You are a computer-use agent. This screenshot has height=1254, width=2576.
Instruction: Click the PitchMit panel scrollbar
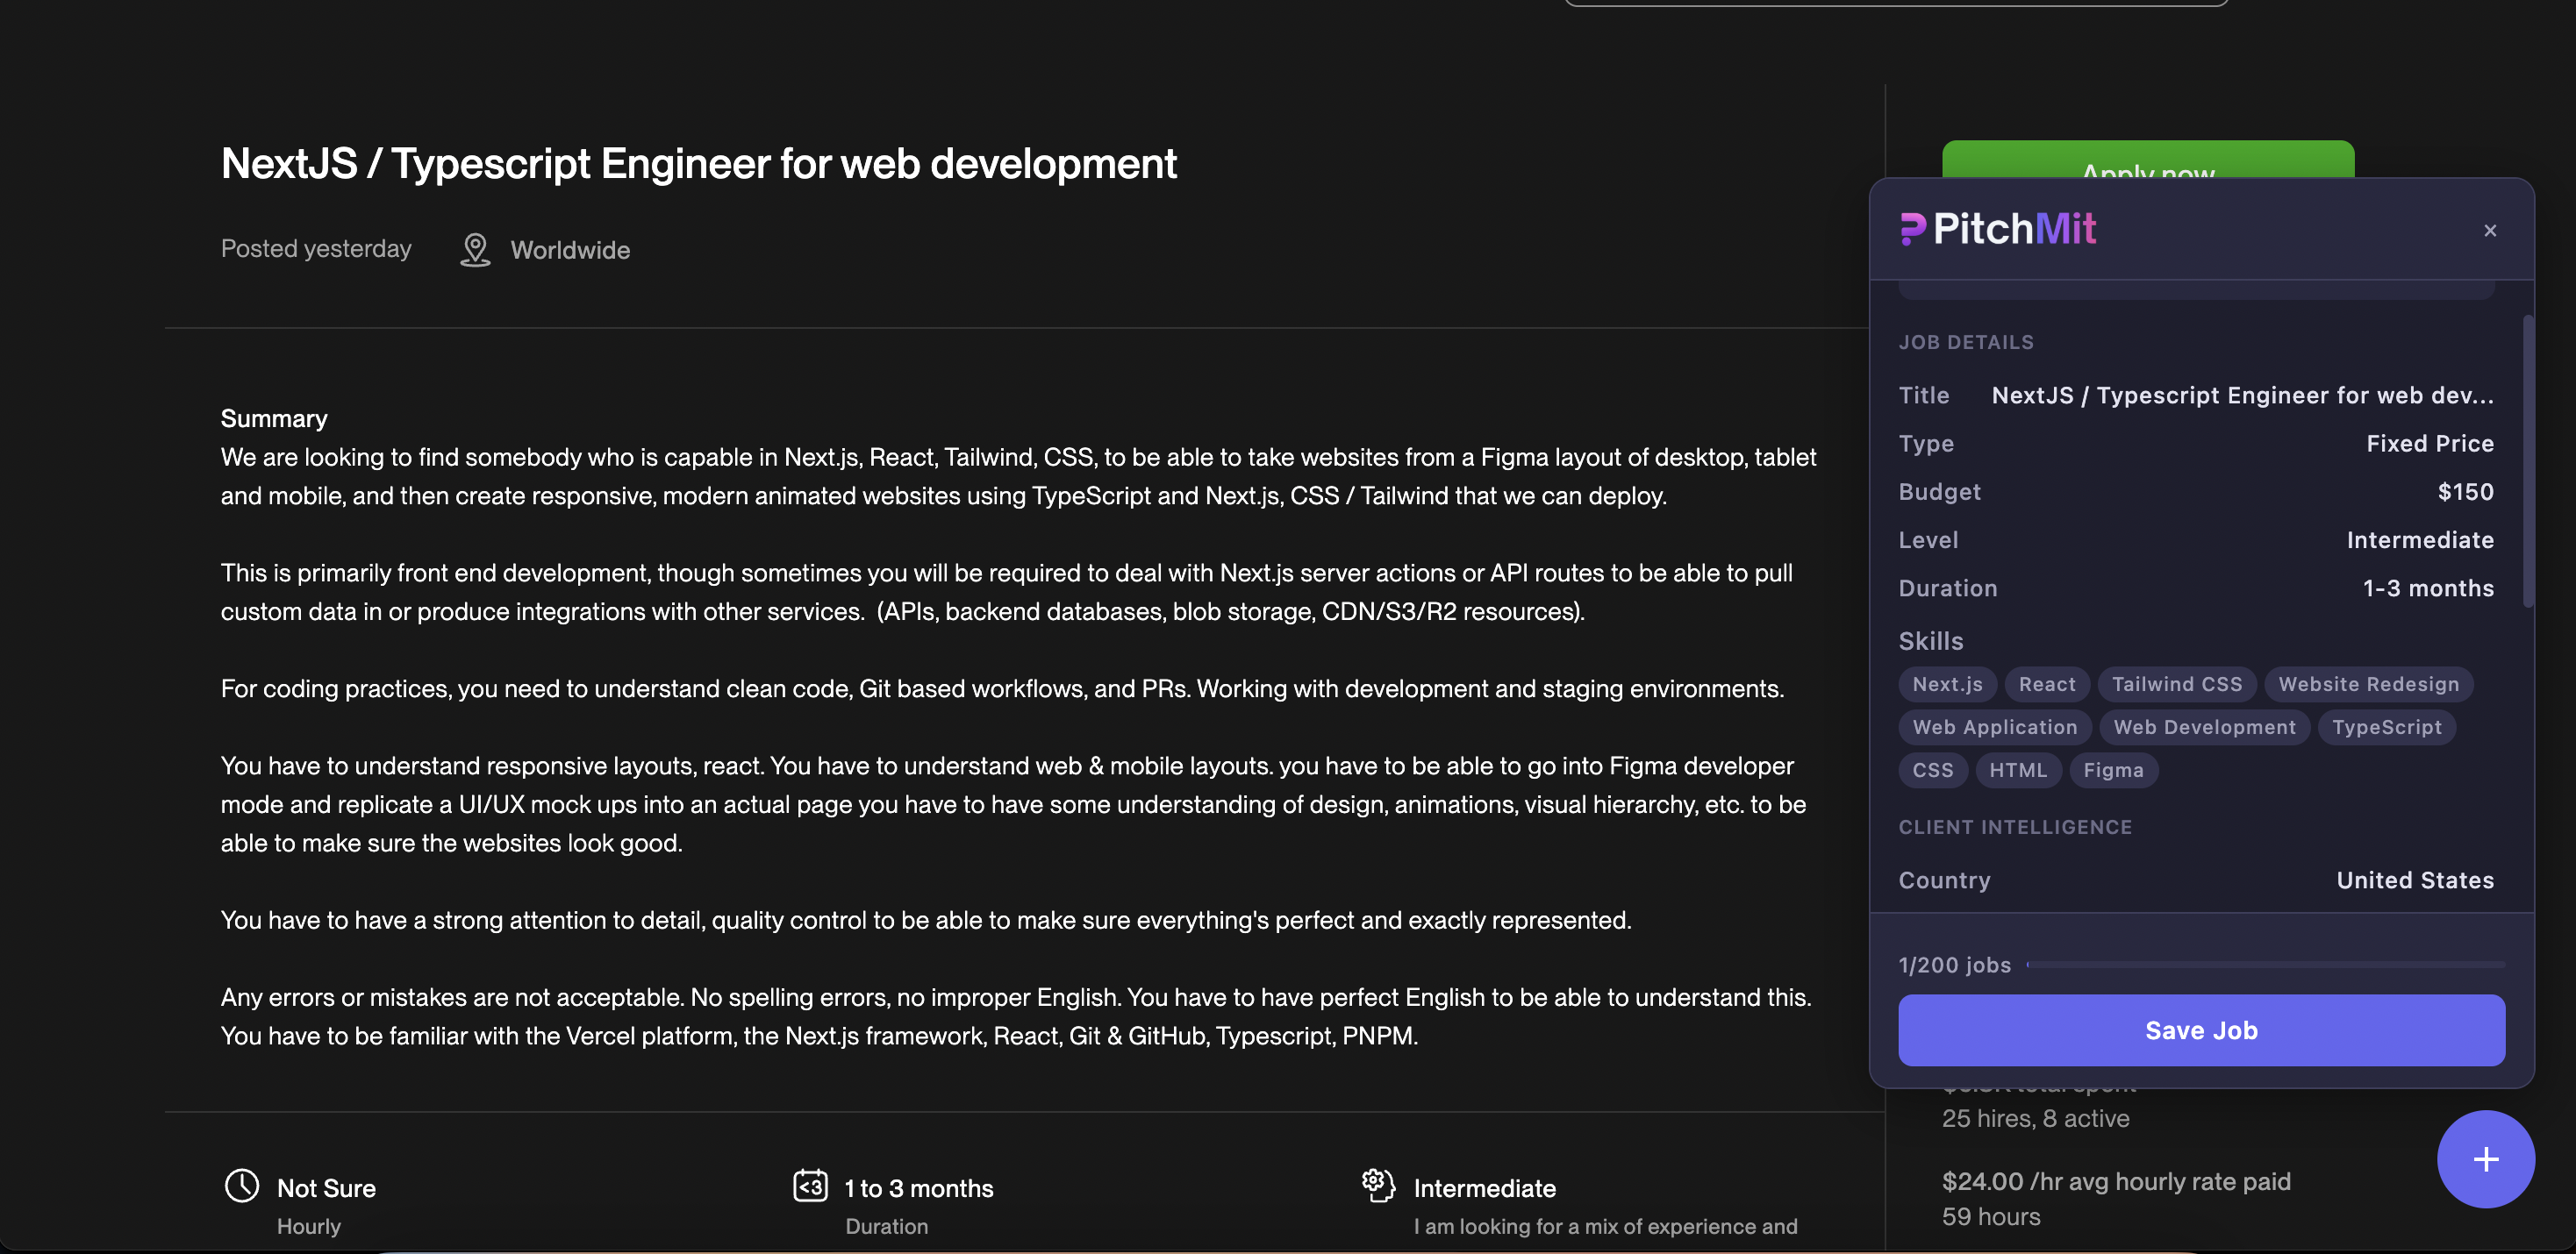tap(2527, 460)
